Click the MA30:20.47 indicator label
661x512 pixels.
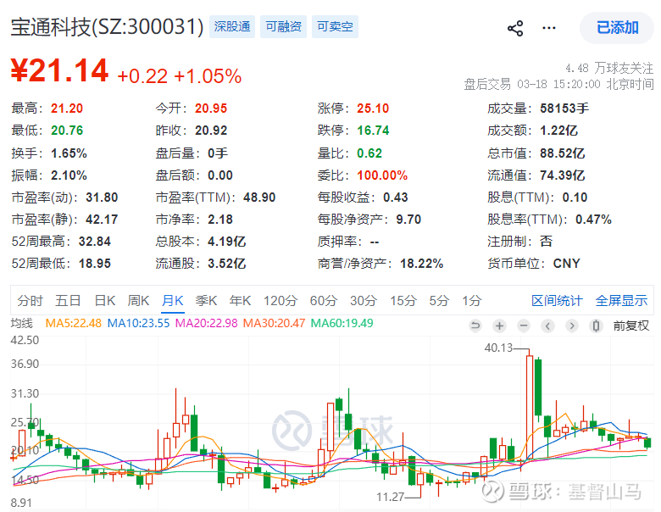coord(274,324)
